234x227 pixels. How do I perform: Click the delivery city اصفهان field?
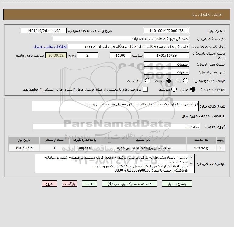click(167, 72)
